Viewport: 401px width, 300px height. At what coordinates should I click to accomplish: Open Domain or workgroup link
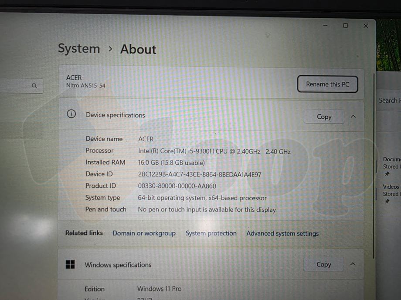click(x=144, y=233)
